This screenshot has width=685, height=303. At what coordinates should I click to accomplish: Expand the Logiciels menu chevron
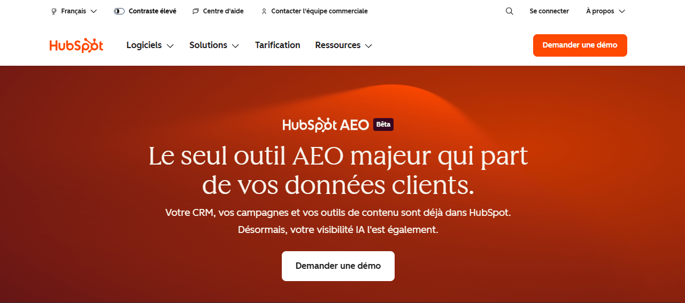tap(170, 46)
